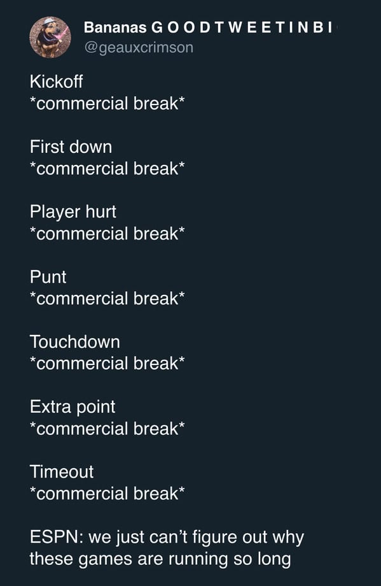
Task: Click commercial break under First down
Action: [107, 169]
